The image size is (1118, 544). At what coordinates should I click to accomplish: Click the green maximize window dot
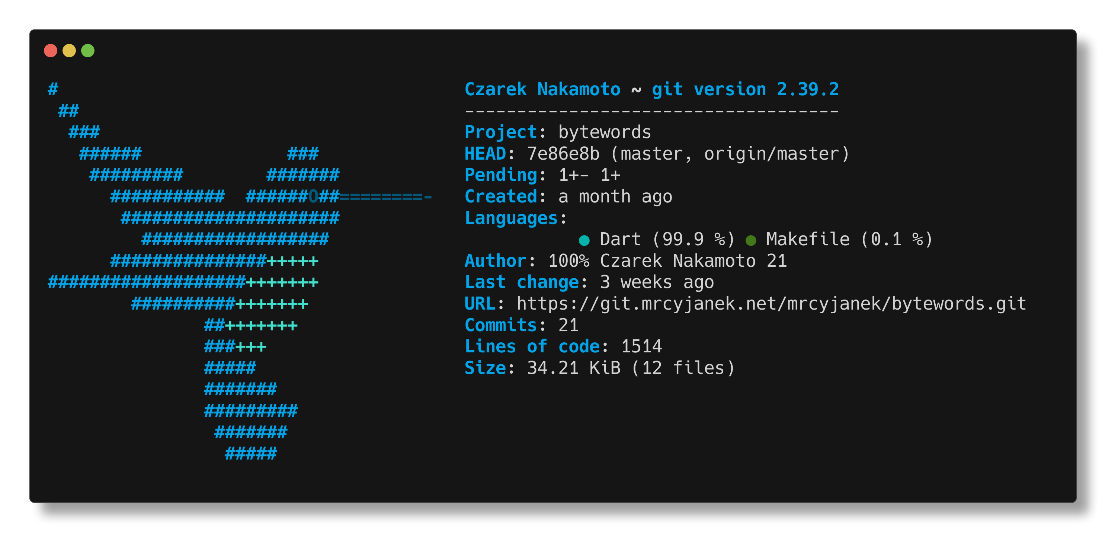pyautogui.click(x=88, y=51)
